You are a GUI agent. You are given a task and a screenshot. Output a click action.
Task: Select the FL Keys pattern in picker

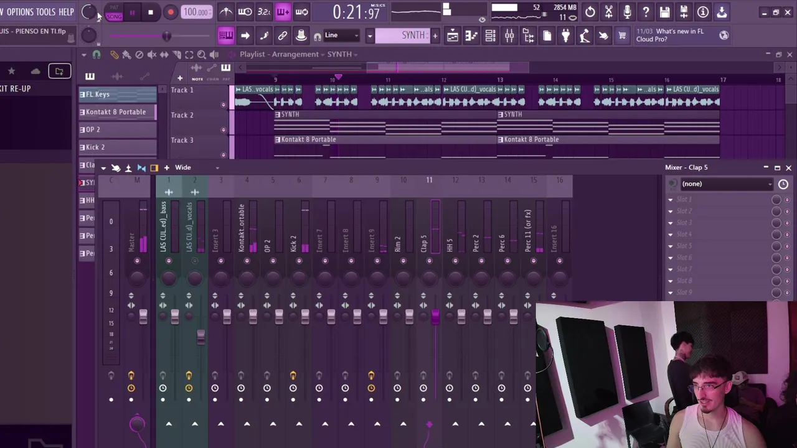(117, 94)
